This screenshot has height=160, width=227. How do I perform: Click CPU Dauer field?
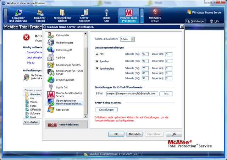click(x=169, y=54)
